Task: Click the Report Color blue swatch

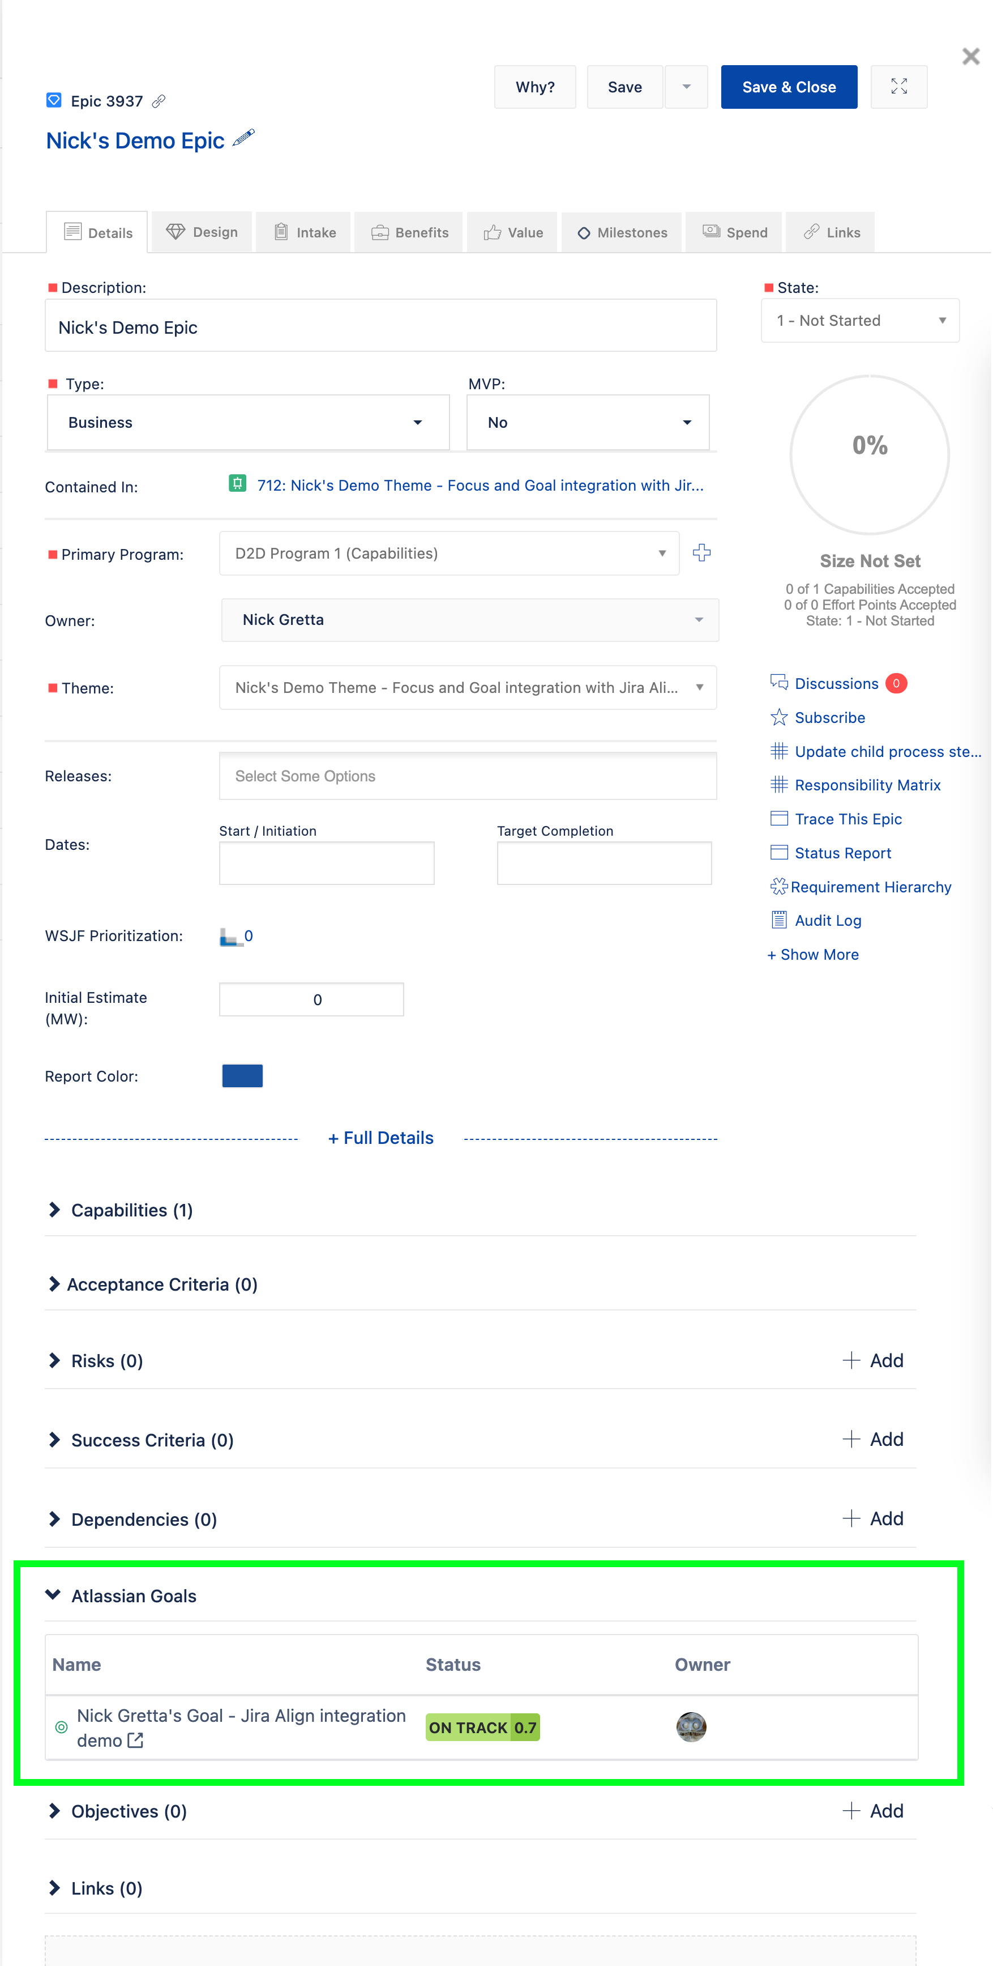Action: click(242, 1076)
